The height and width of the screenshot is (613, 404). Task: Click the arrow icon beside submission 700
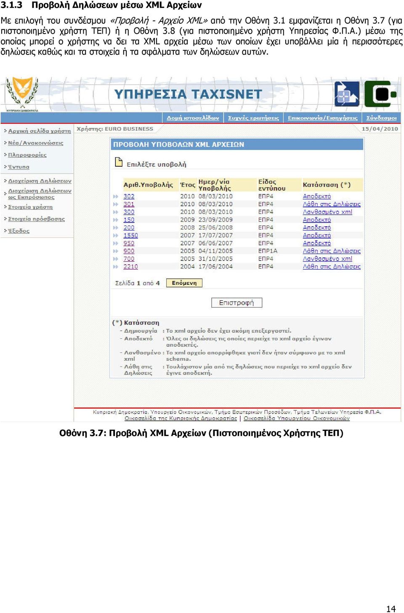(116, 259)
